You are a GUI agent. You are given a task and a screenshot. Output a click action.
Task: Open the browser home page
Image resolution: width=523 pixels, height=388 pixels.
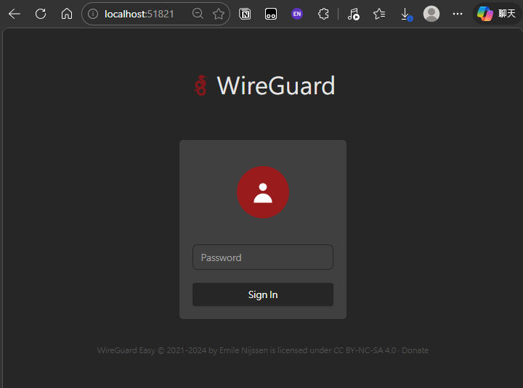[67, 14]
